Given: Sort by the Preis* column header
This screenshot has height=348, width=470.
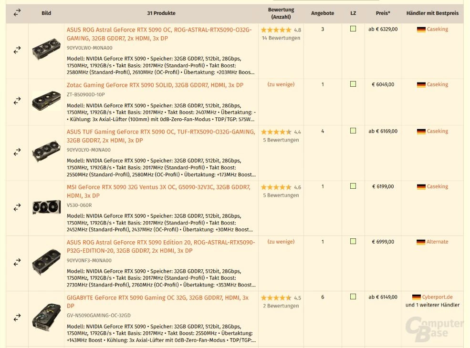Looking at the screenshot, I should (x=383, y=13).
